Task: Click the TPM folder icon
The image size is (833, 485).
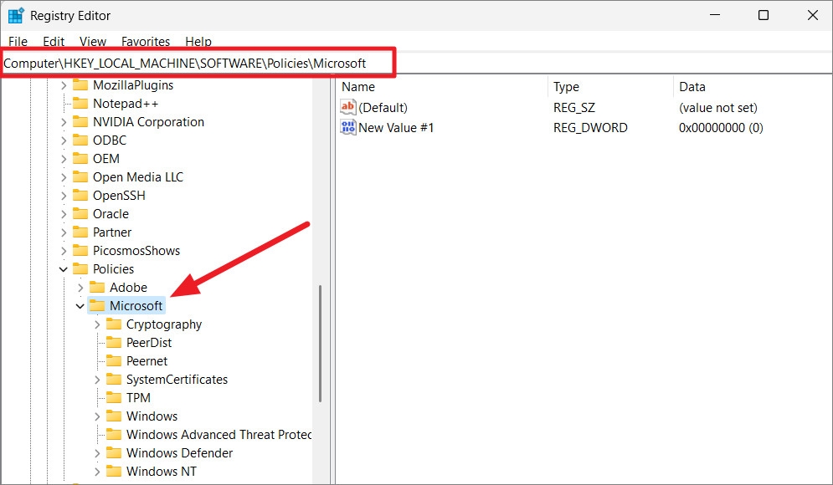Action: 114,397
